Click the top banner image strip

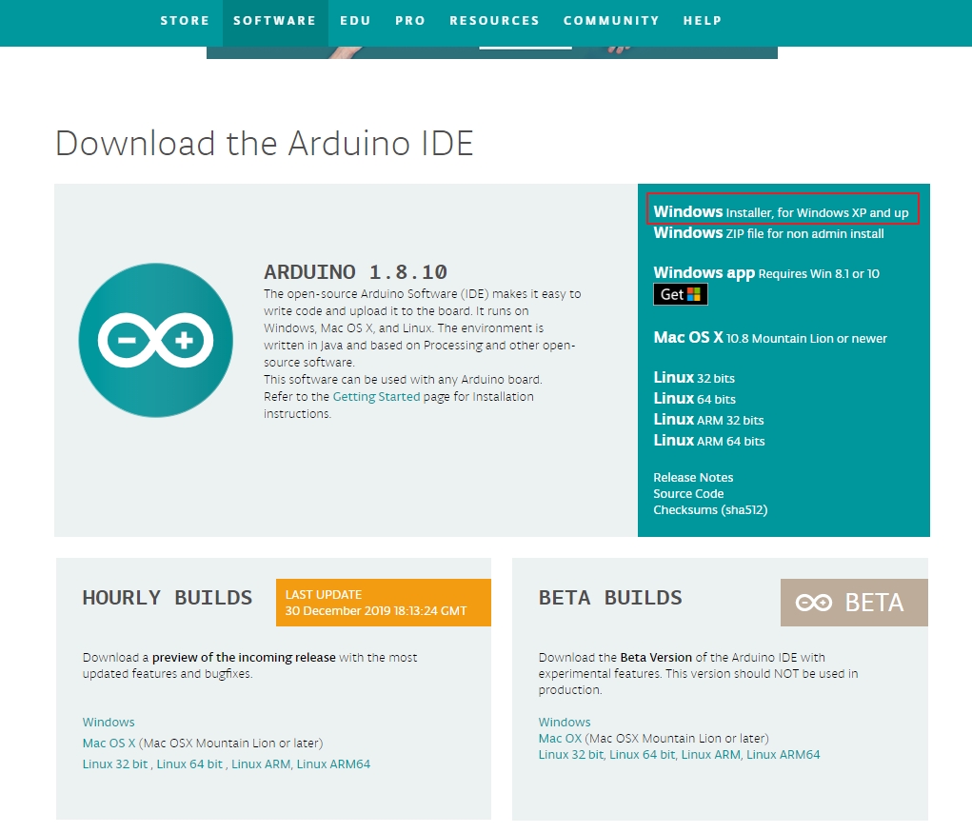coord(491,52)
